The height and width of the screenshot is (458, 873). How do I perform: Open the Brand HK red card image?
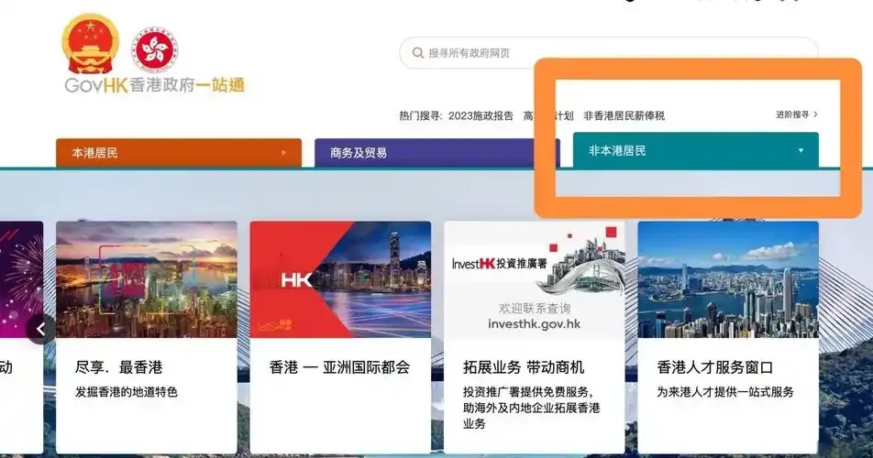pyautogui.click(x=340, y=279)
